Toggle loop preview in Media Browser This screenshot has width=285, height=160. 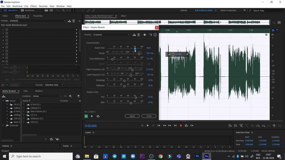pyautogui.click(x=52, y=139)
